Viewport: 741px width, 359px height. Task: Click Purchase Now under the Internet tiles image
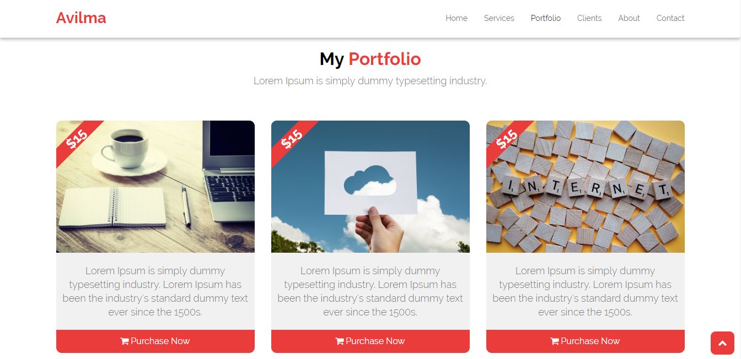click(x=586, y=341)
